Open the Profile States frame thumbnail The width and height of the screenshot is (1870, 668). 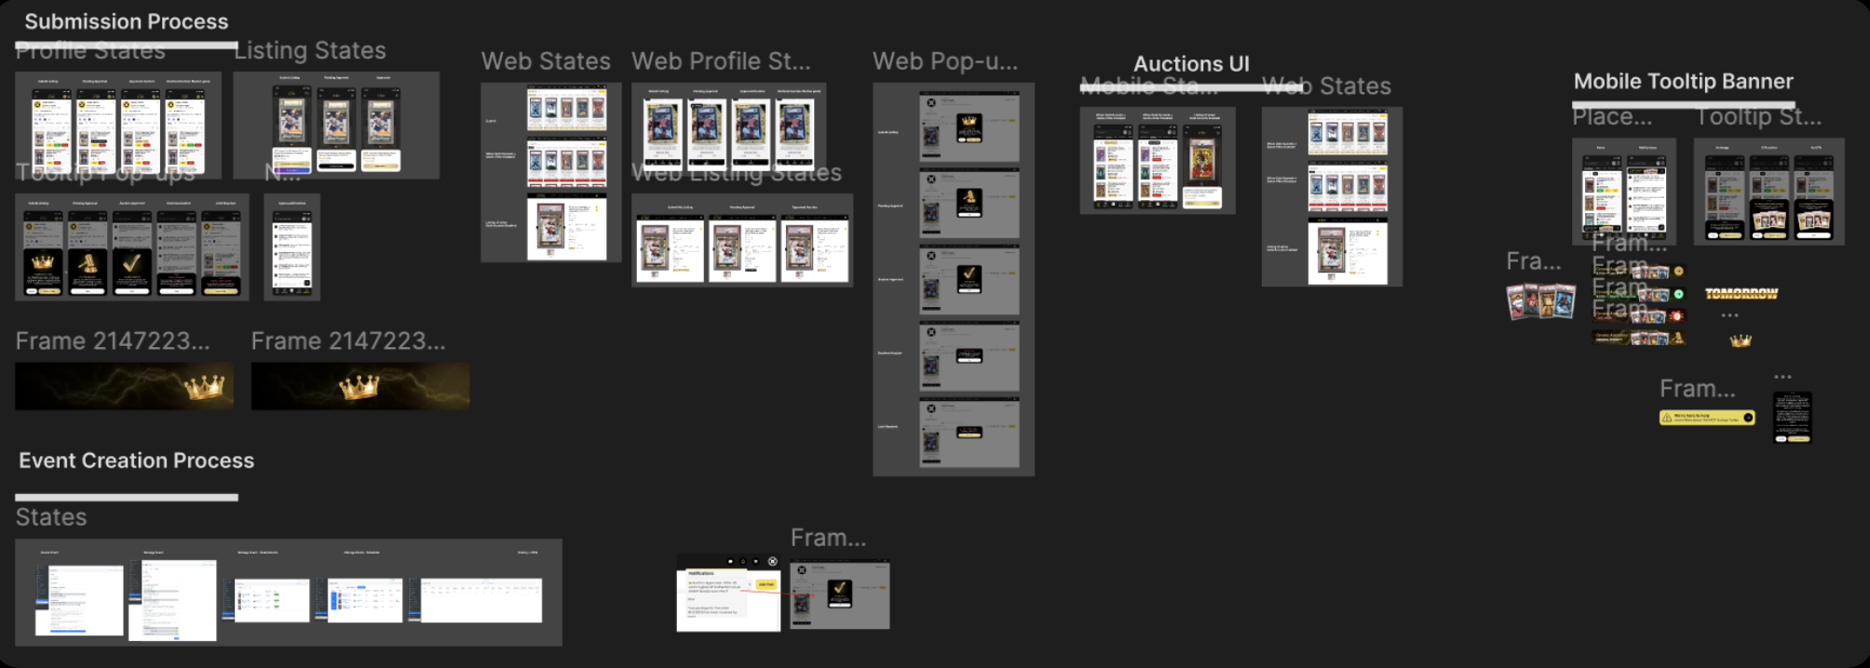click(118, 125)
